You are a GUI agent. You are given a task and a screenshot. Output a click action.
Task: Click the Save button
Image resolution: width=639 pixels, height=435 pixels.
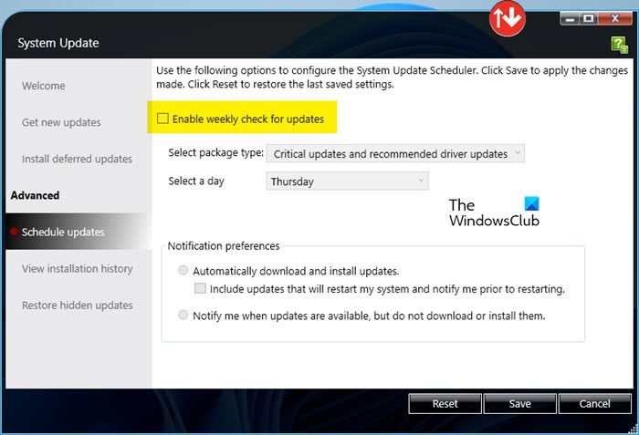coord(520,404)
